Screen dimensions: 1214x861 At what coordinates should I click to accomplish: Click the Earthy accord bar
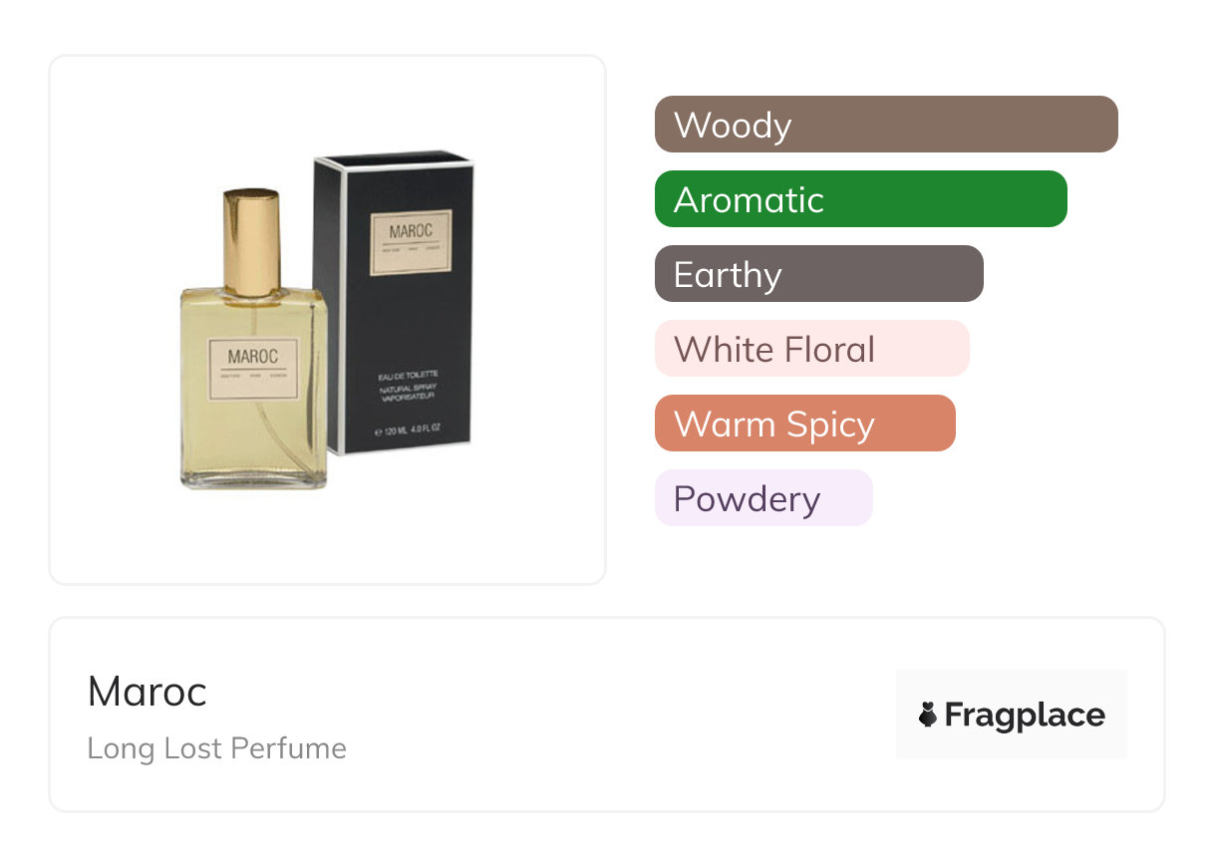tap(818, 274)
